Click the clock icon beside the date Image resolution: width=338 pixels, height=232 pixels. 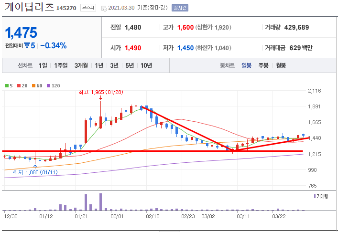pos(104,9)
